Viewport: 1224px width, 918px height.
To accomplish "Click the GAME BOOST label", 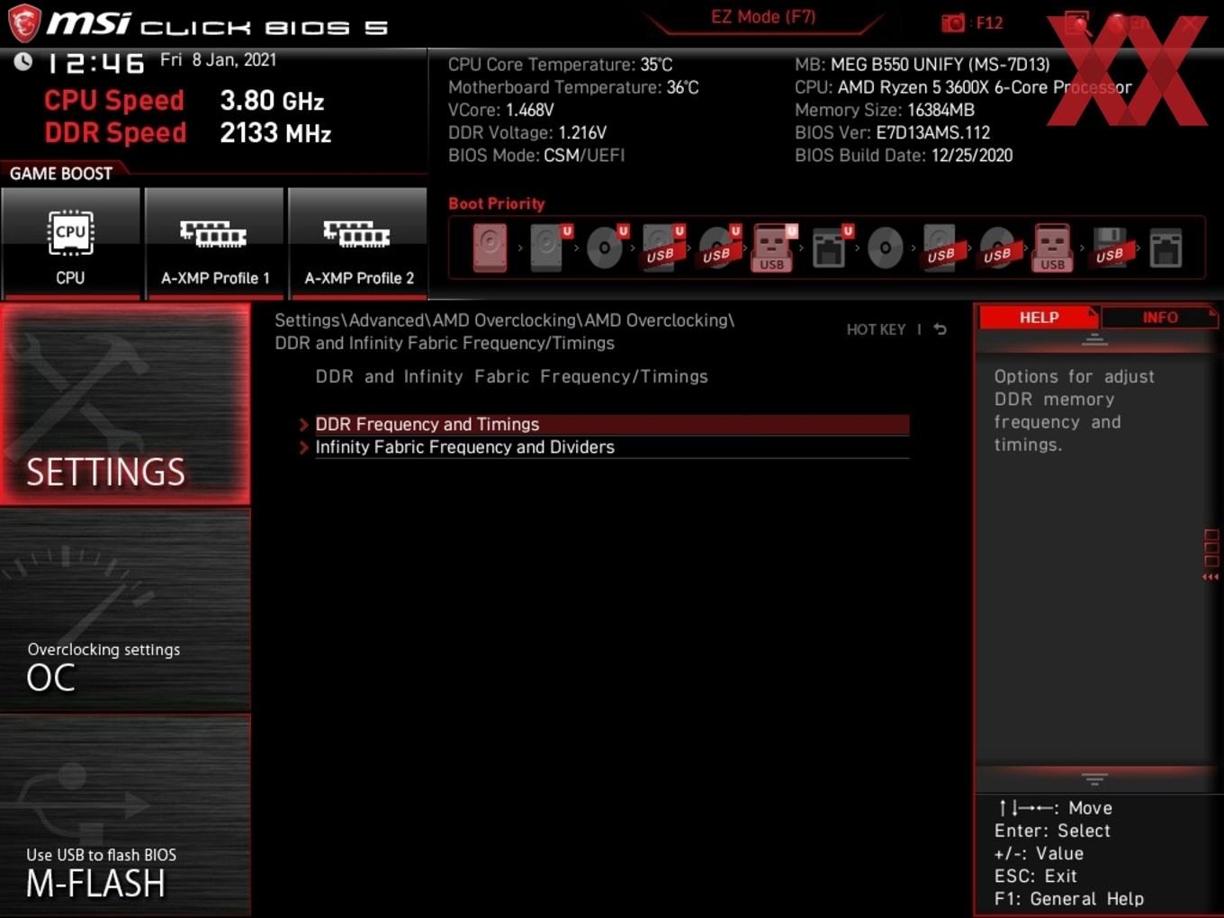I will (x=61, y=174).
